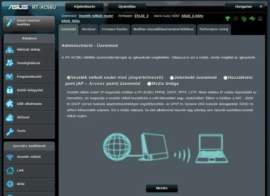Open the ASUS_2.4Ghz SSID link
The height and width of the screenshot is (196, 270).
coord(192,16)
